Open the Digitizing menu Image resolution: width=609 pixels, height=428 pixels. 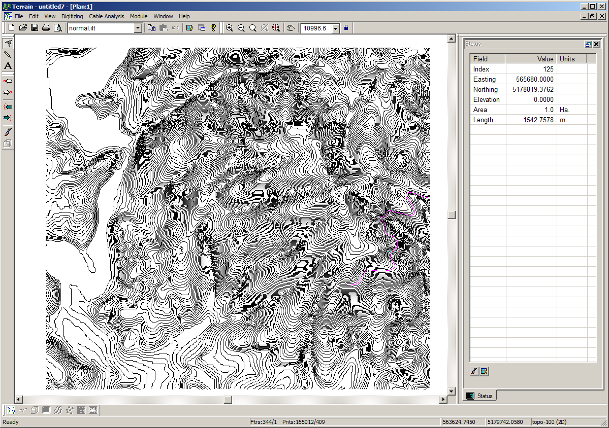(x=72, y=16)
